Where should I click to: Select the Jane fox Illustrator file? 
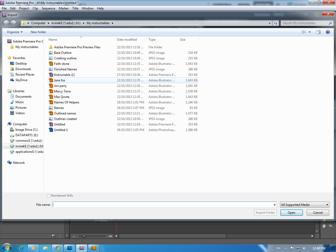pos(60,80)
